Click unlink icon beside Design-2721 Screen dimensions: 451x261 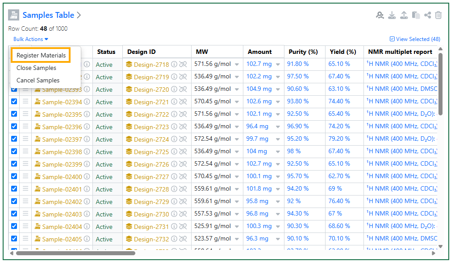(x=183, y=102)
